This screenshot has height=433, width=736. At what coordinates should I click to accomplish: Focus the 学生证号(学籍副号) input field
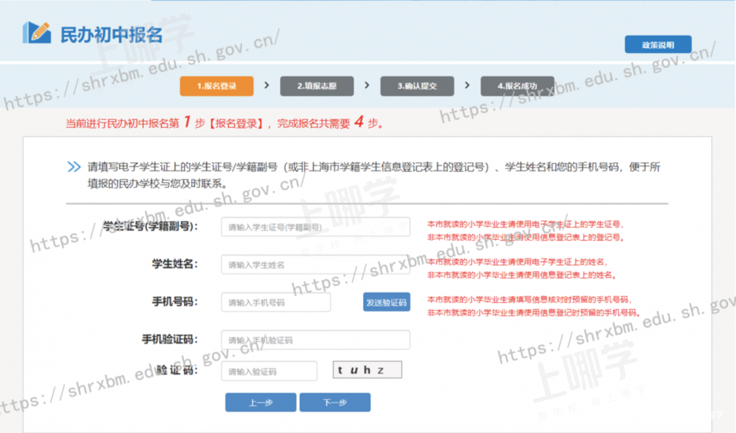click(315, 227)
